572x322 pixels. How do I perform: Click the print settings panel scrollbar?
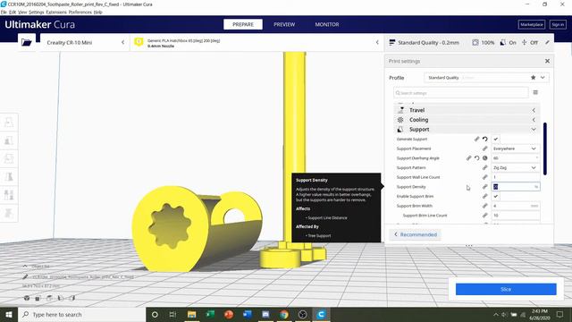[x=545, y=148]
